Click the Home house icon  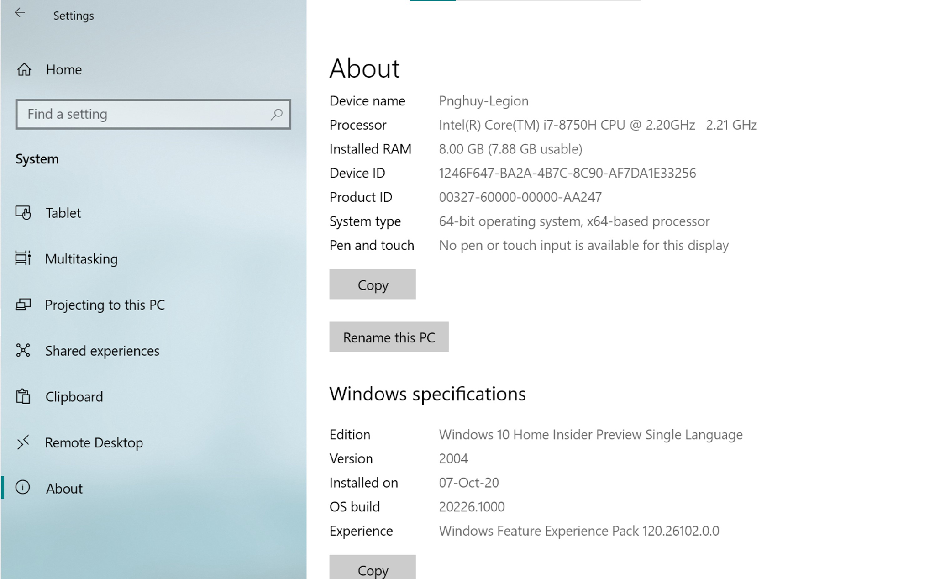coord(24,69)
